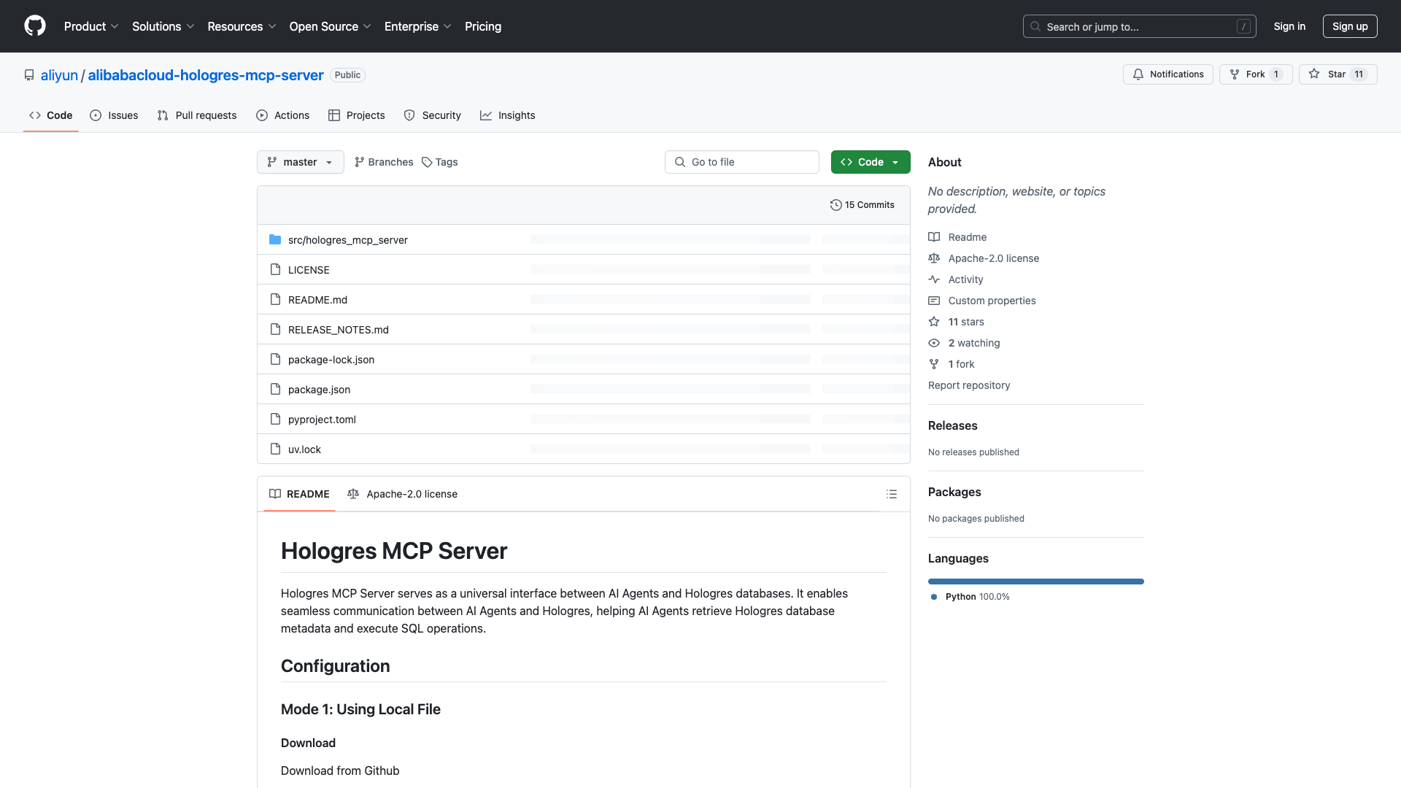Open the master branch selector
The image size is (1401, 788).
coord(300,162)
